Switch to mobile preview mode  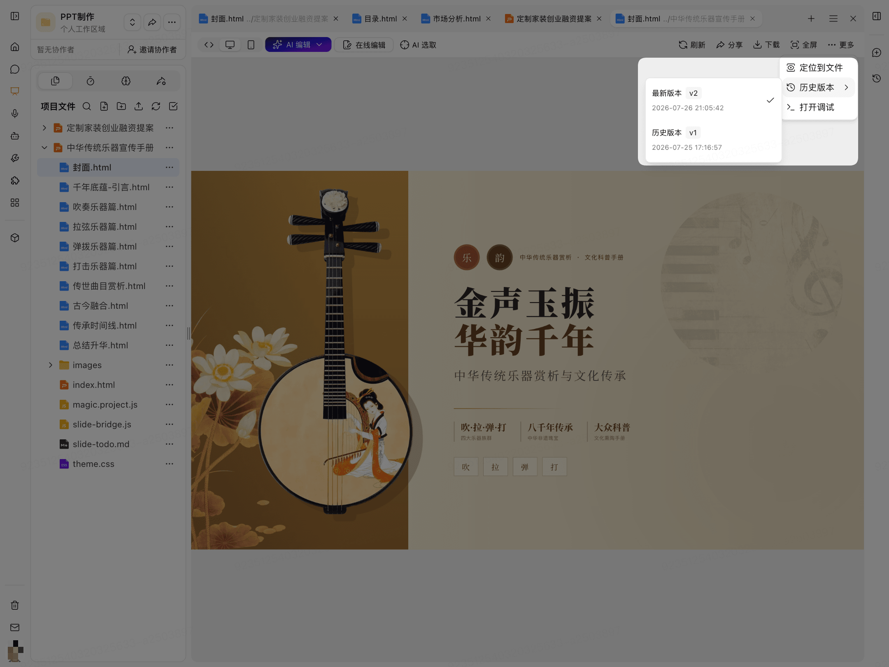click(251, 45)
